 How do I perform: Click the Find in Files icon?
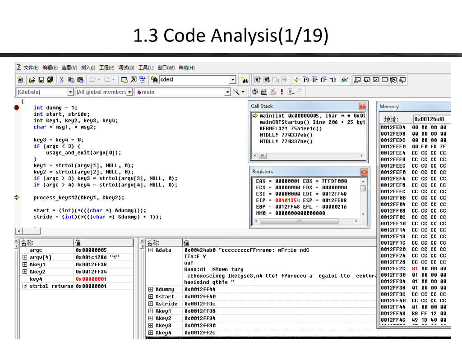pos(154,79)
